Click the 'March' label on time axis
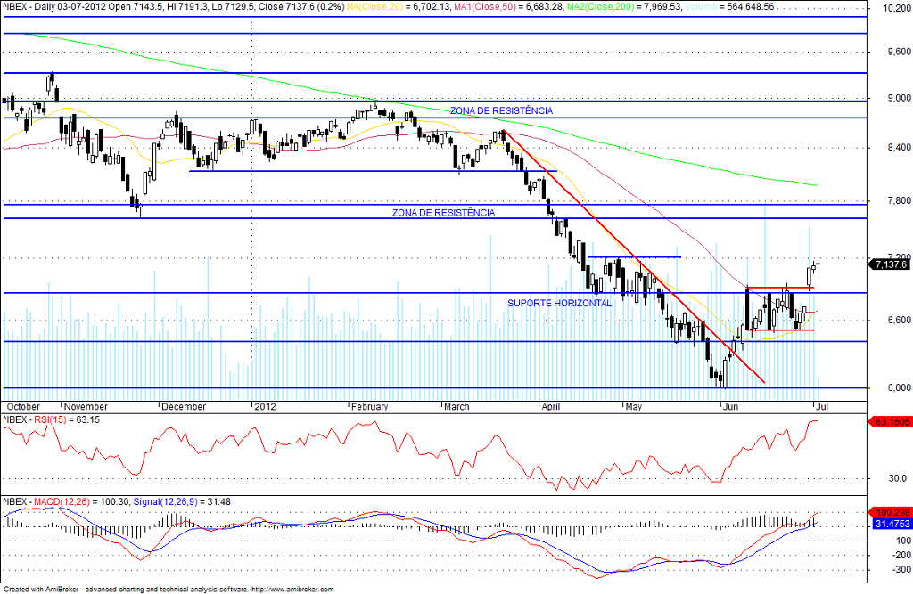This screenshot has width=913, height=594. [456, 407]
